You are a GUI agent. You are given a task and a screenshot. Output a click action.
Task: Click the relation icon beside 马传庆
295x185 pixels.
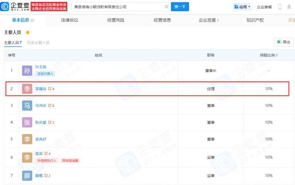50,106
